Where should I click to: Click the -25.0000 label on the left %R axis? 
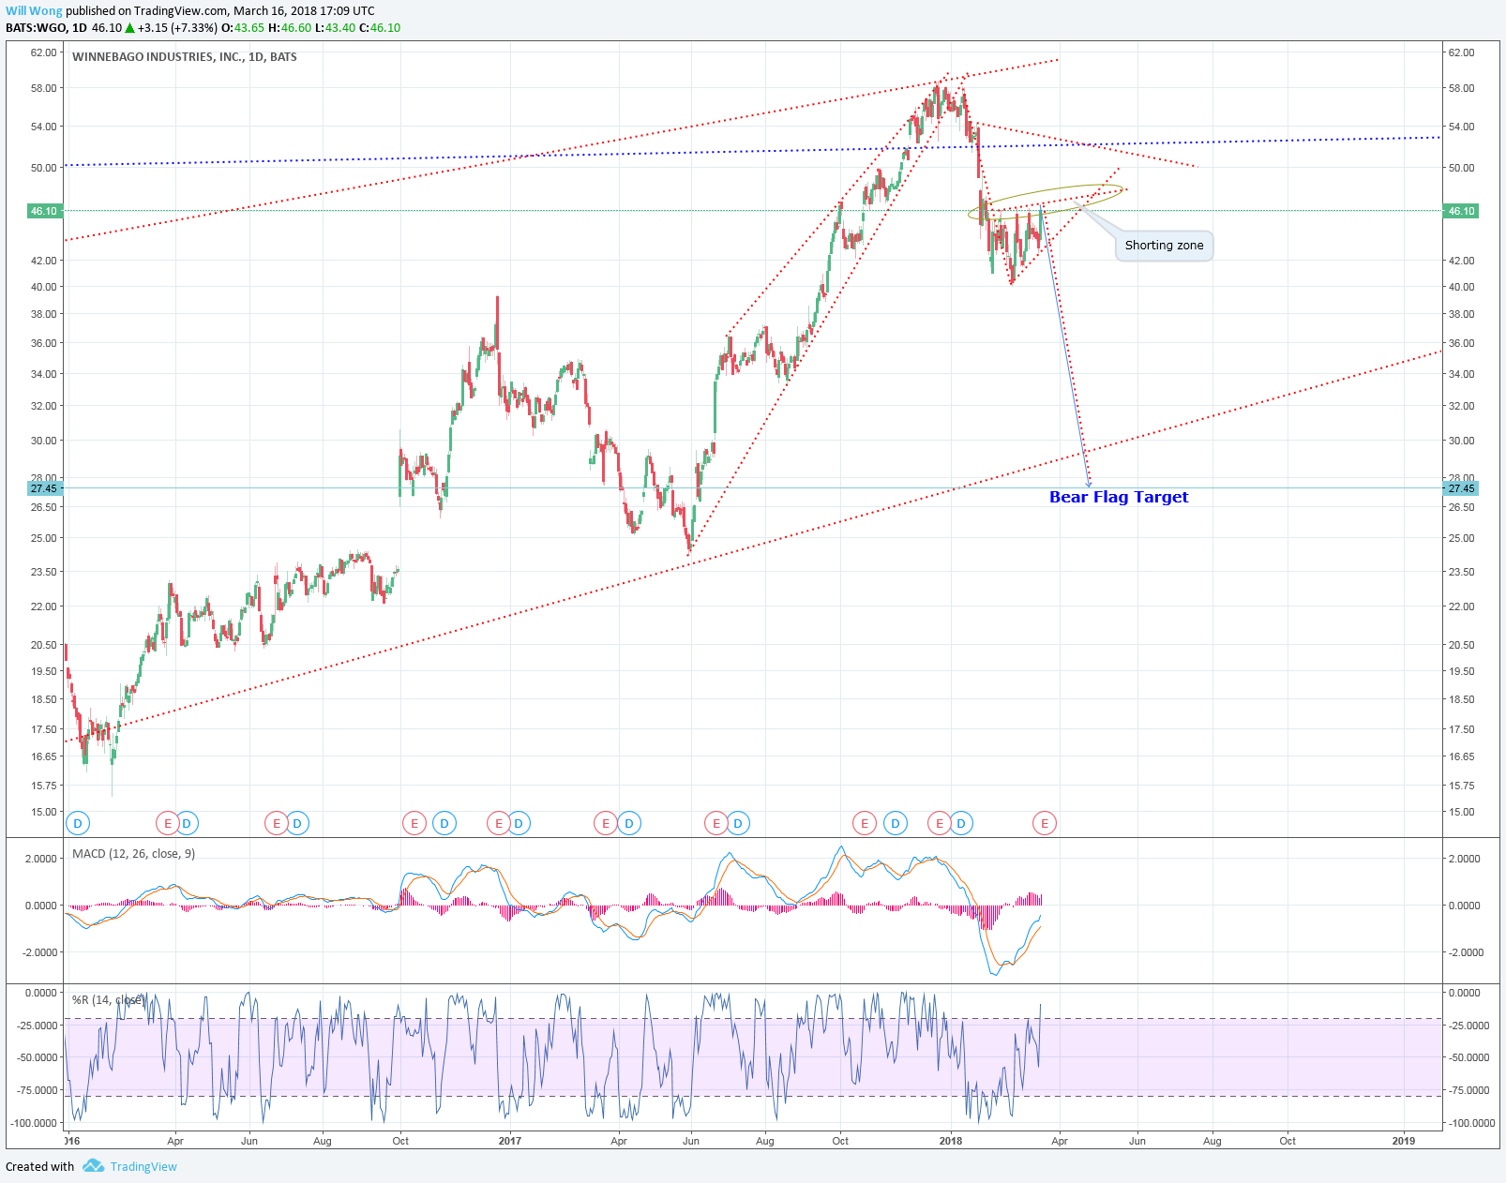click(38, 1026)
